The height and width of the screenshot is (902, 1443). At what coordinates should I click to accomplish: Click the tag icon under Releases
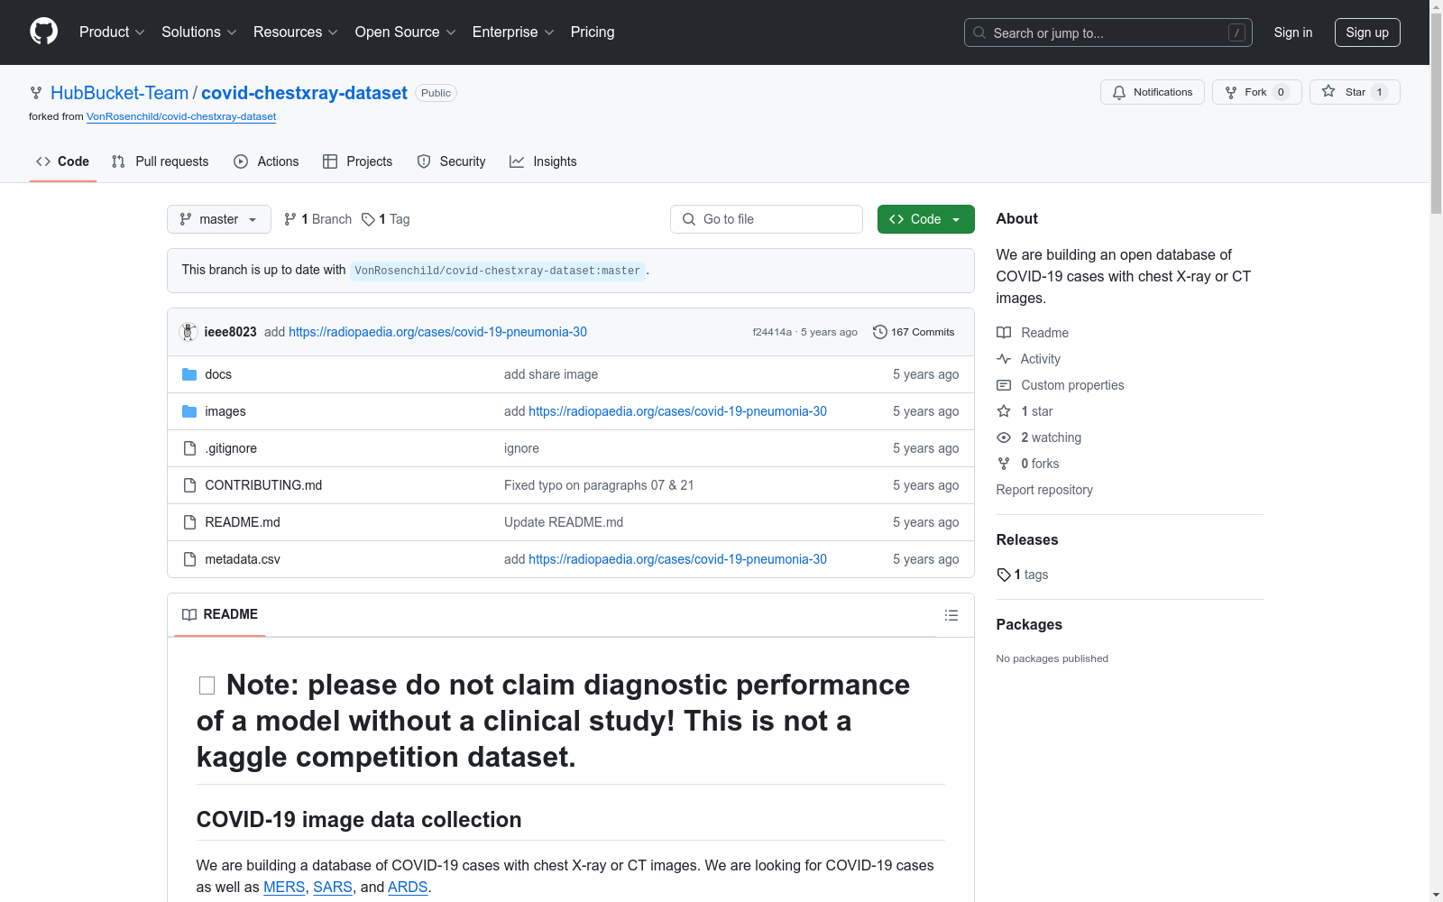[1004, 575]
